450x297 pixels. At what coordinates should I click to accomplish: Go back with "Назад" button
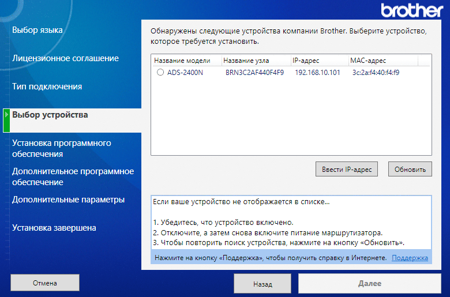(x=262, y=284)
